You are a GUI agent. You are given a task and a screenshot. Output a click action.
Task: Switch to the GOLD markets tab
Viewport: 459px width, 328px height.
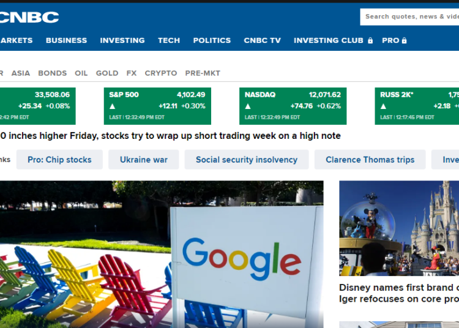pos(107,73)
